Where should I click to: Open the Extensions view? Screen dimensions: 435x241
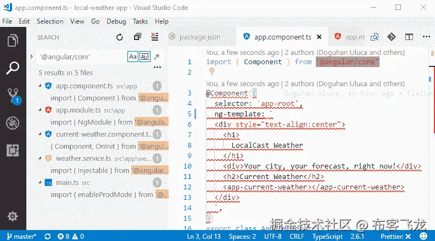[x=13, y=150]
